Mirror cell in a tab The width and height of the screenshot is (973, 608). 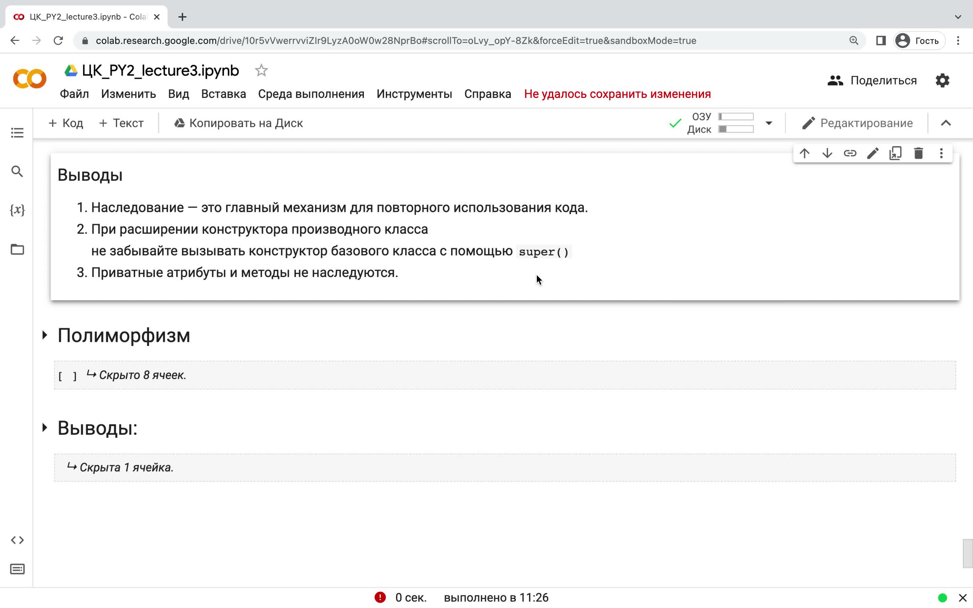coord(895,153)
